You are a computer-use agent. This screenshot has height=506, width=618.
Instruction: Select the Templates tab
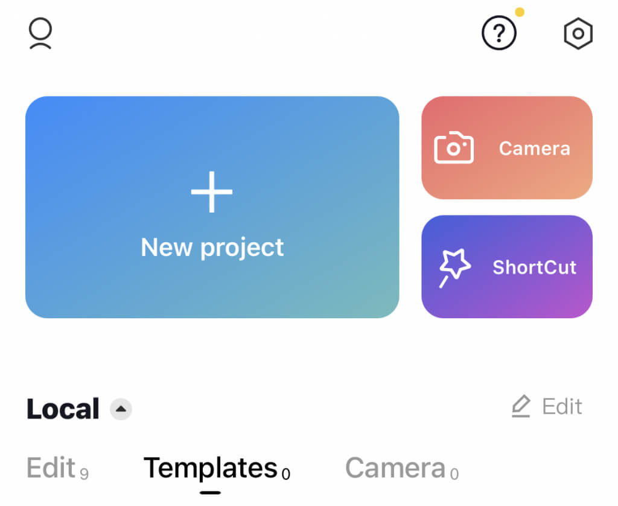click(210, 468)
